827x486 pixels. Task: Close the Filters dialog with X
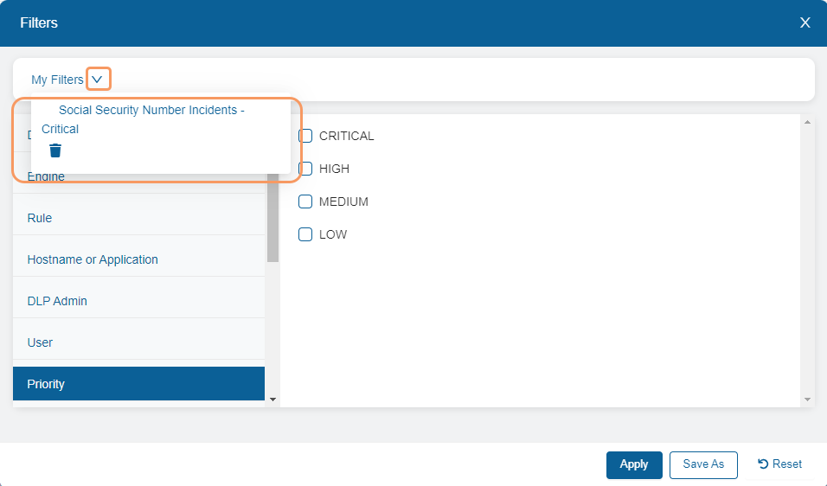click(805, 22)
